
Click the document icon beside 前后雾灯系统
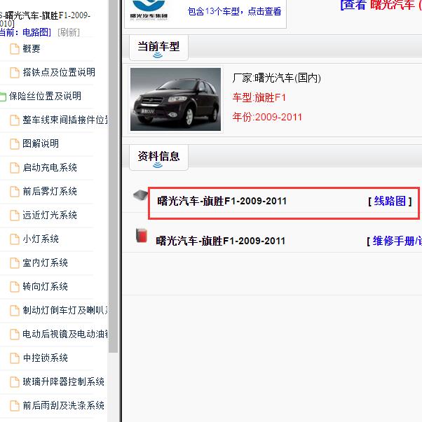[15, 192]
